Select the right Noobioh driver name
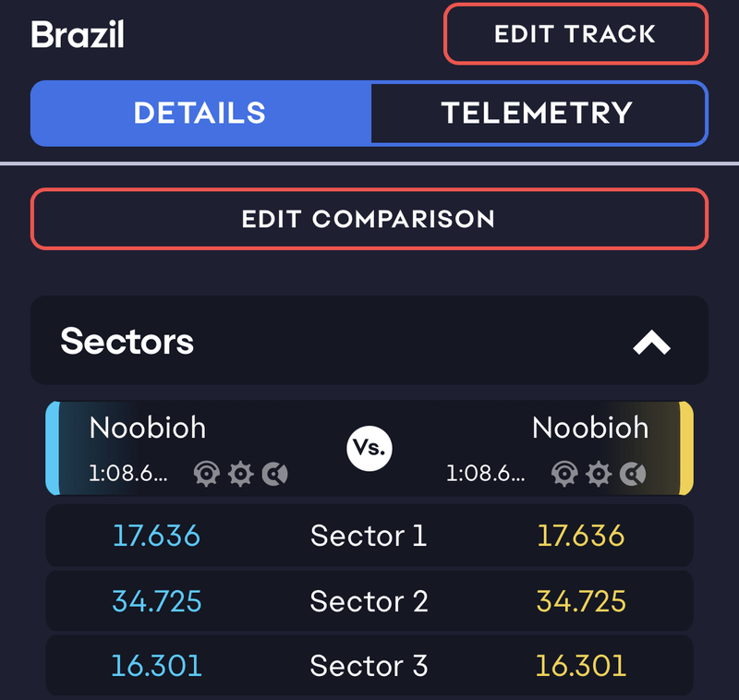The width and height of the screenshot is (739, 700). (590, 428)
